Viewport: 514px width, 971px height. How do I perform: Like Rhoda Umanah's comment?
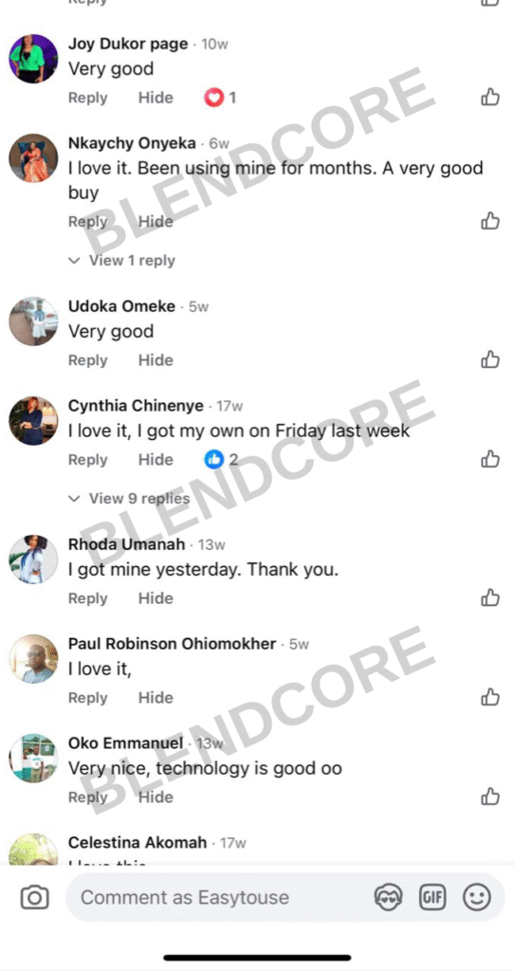[x=490, y=598]
